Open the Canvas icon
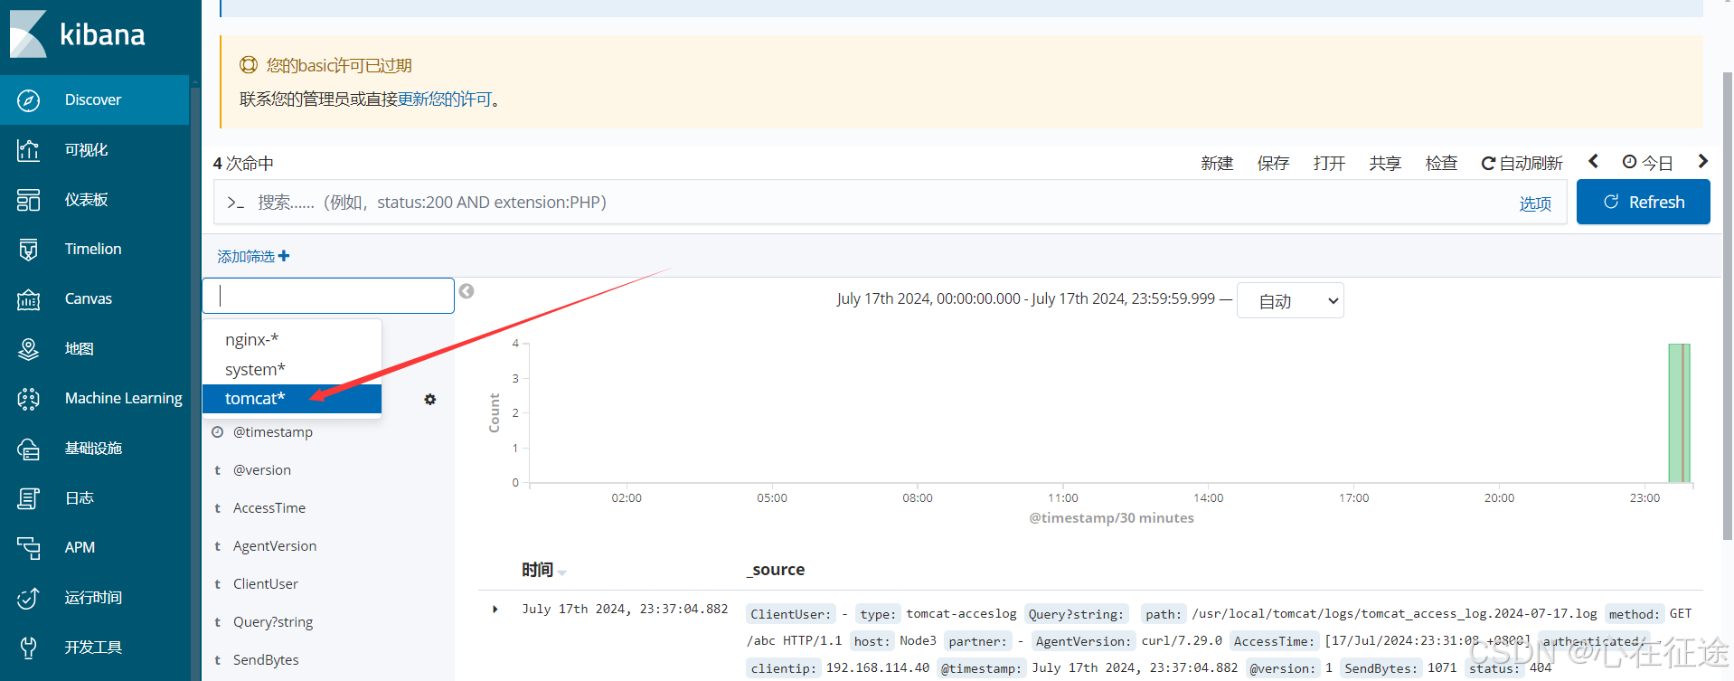 29,299
